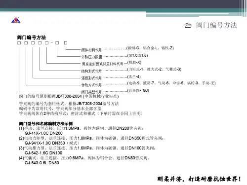247x185 pixels.
Task: Click the text (碳钢-C、铝合金-L、铸铁-Z)
Action: point(150,48)
